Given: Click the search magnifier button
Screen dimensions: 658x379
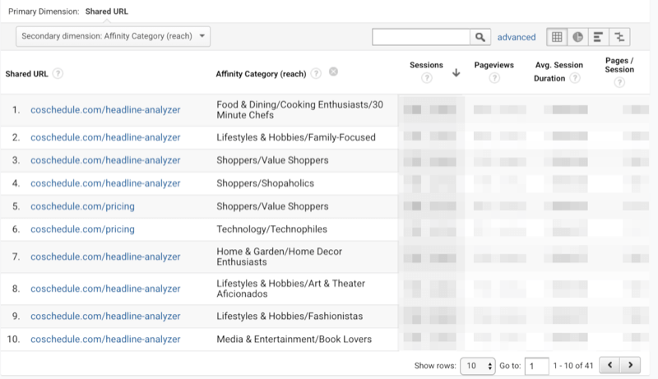Looking at the screenshot, I should coord(480,37).
